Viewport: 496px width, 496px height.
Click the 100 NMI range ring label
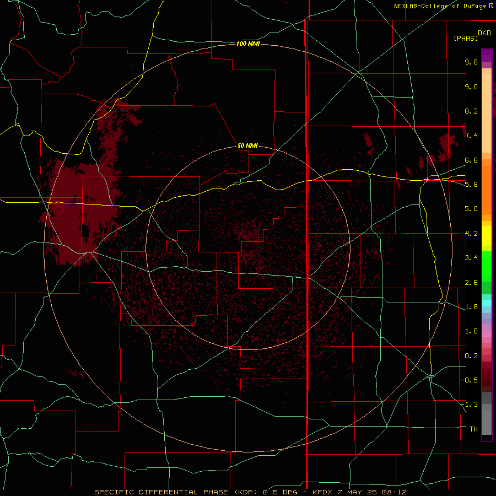pos(248,44)
